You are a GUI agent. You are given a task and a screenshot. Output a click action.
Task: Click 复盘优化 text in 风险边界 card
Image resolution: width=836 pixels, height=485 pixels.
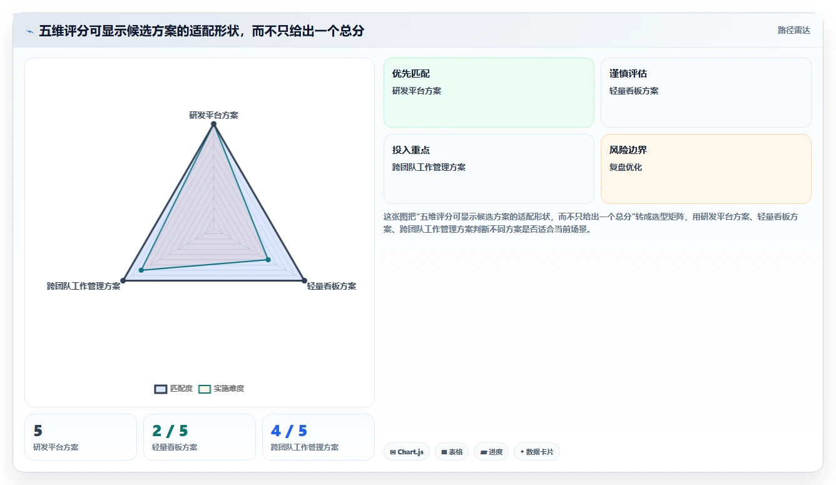point(626,167)
